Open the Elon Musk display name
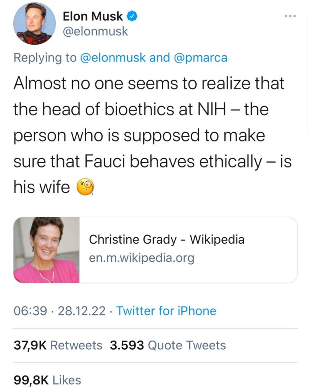This screenshot has height=391, width=311. 92,16
